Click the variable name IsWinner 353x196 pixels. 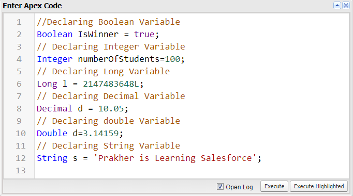click(98, 35)
